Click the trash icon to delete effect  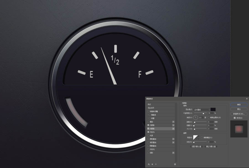point(175,164)
